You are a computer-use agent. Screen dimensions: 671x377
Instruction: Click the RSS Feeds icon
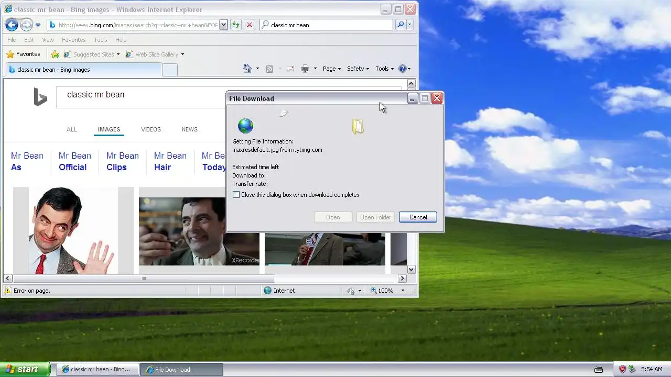[x=269, y=69]
